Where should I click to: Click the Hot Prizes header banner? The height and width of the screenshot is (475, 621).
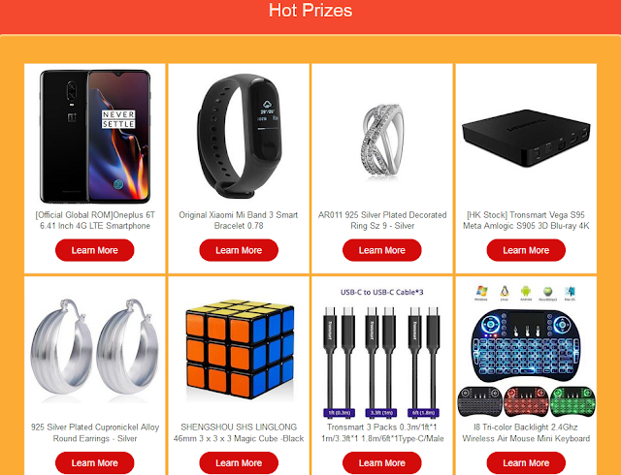[x=310, y=16]
